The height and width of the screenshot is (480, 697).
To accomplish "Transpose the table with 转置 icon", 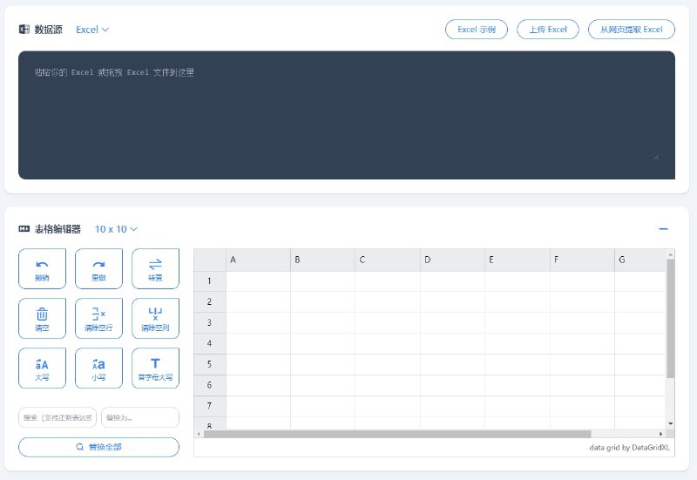I will tap(155, 268).
